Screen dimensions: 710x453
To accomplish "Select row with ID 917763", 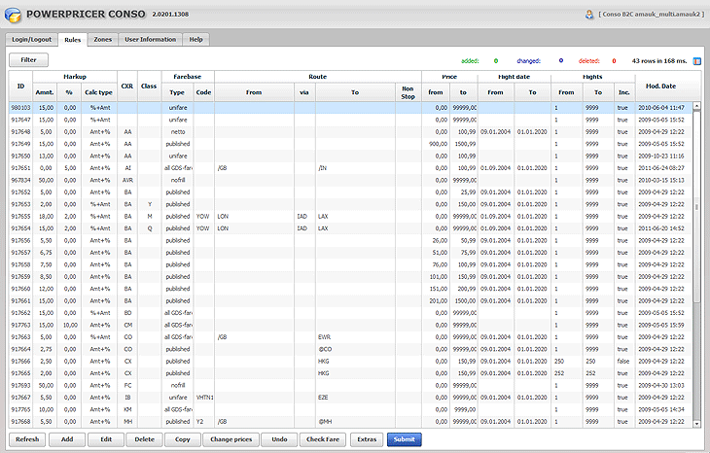I will (x=351, y=325).
